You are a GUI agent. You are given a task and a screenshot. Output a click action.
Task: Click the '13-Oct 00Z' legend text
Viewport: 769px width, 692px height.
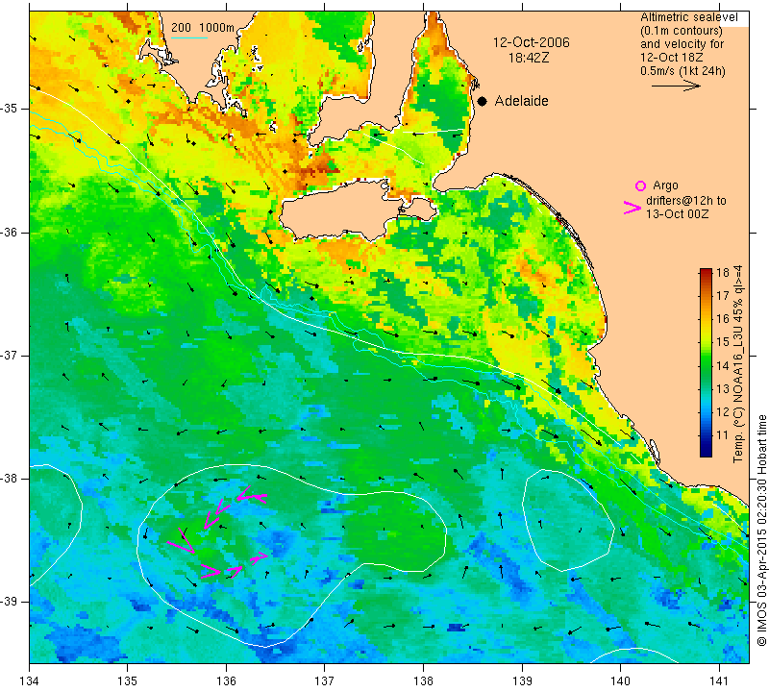[677, 213]
